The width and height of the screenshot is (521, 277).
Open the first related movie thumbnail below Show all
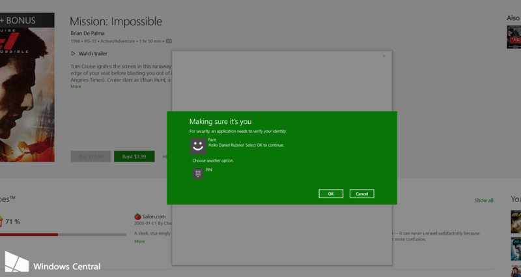click(x=516, y=222)
